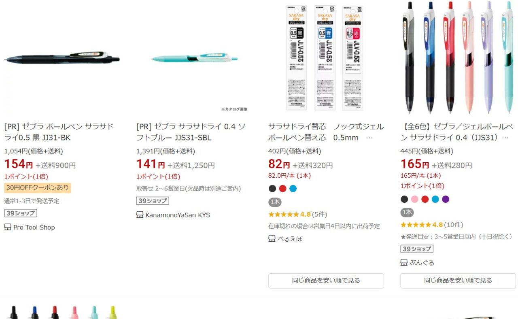Click 39ショップ badge under Pro Tool Shop item
518x319 pixels.
[x=21, y=213]
